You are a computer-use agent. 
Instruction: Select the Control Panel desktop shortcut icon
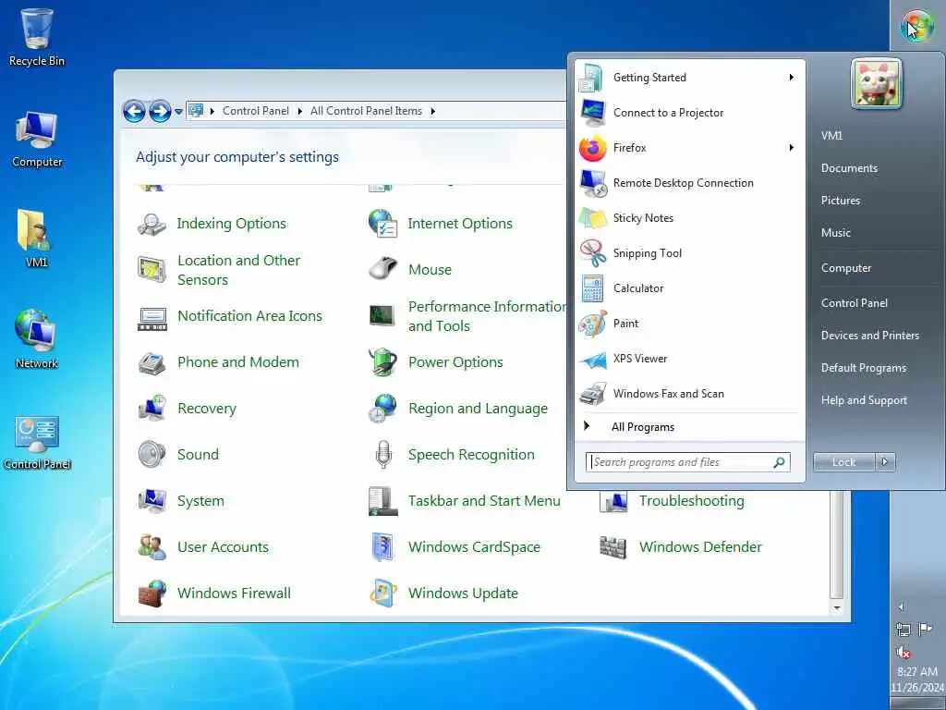click(x=37, y=443)
